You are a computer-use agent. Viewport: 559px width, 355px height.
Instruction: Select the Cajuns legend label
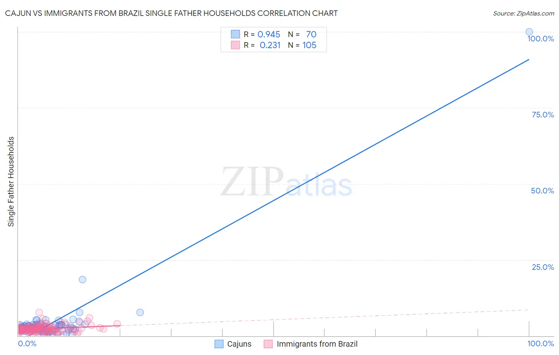(x=239, y=344)
